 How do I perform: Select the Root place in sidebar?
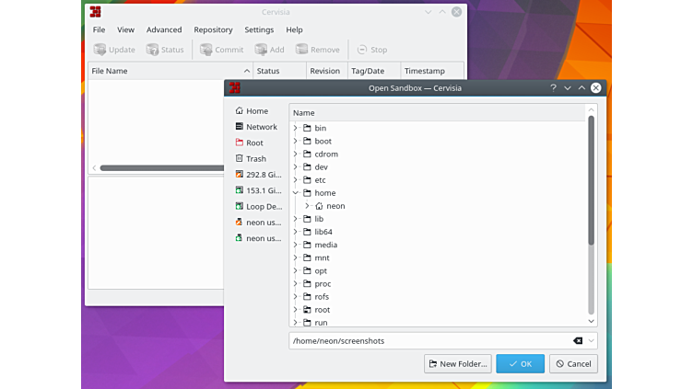[x=254, y=143]
